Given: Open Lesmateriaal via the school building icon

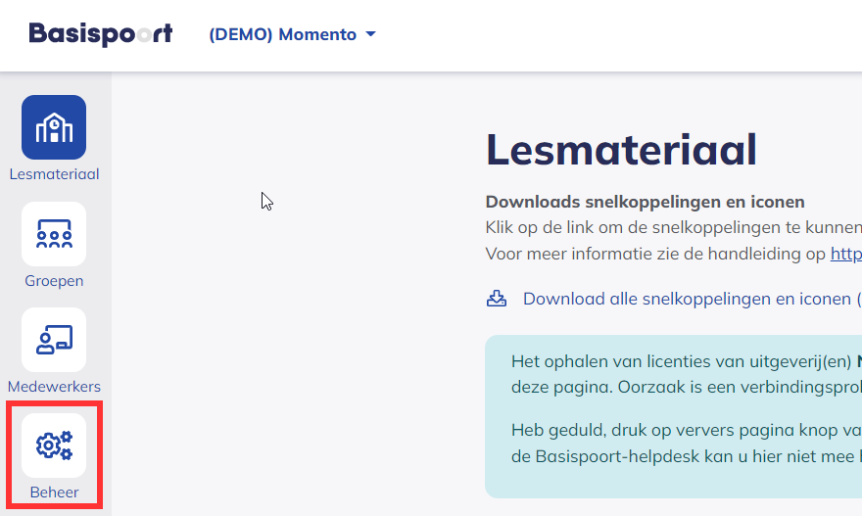Looking at the screenshot, I should coord(54,127).
